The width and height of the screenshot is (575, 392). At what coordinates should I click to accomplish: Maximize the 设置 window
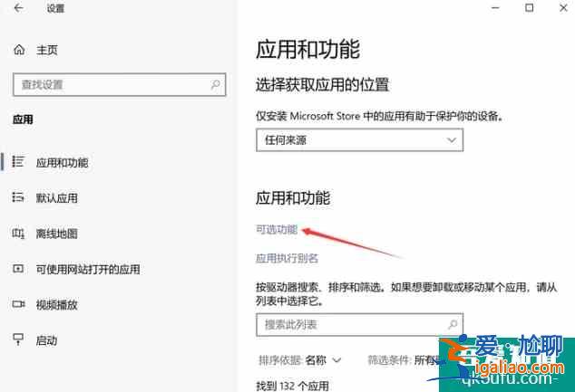click(529, 7)
